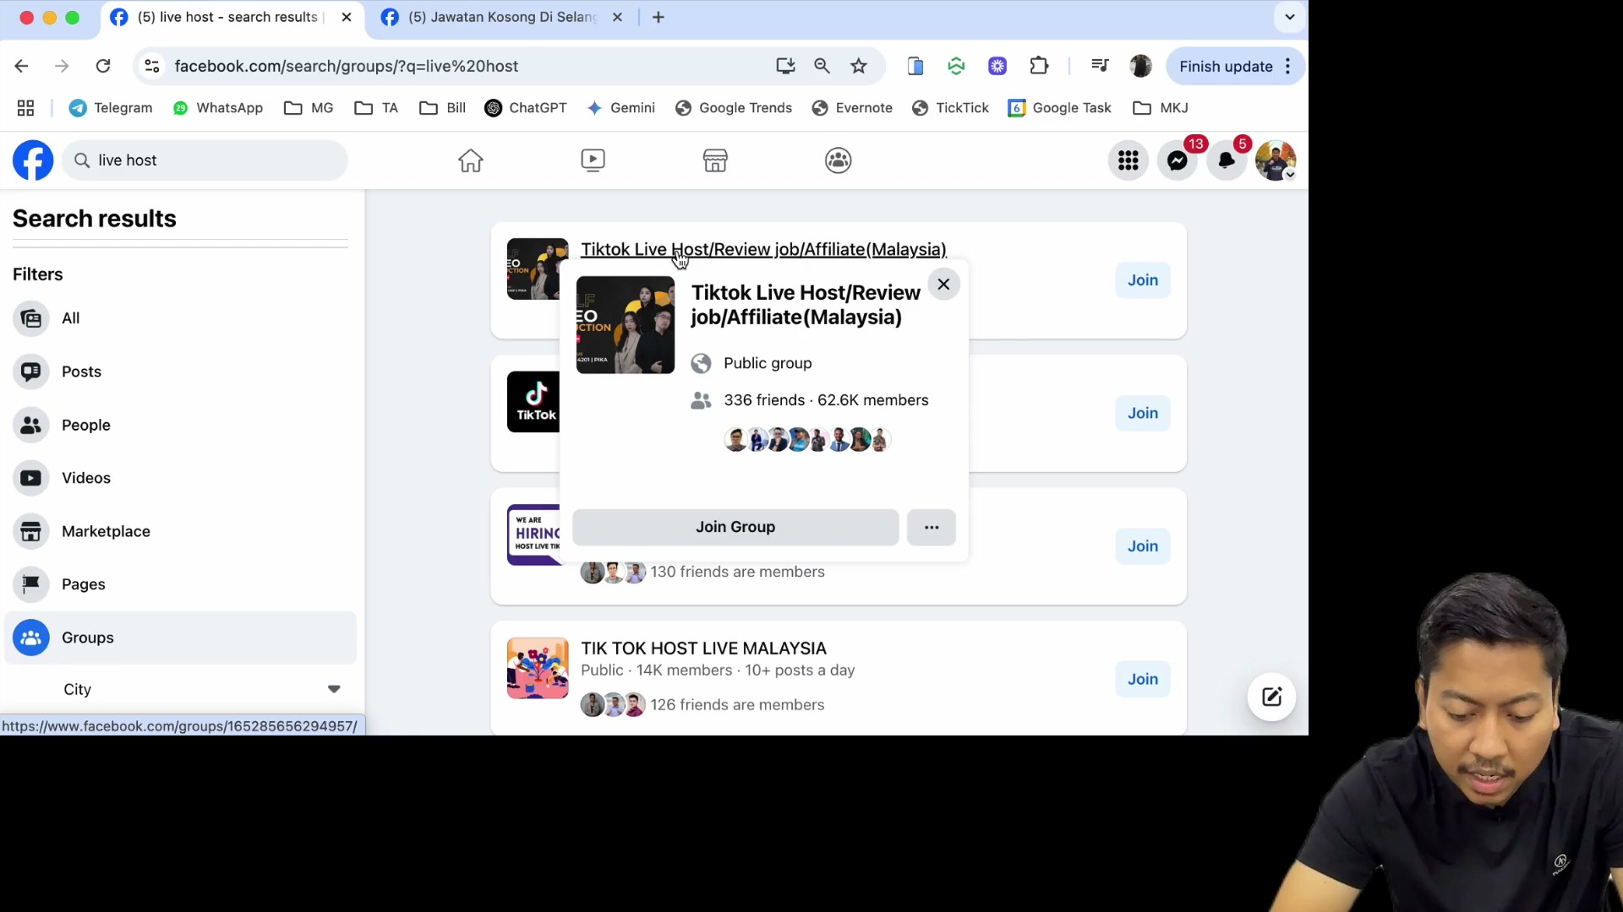The image size is (1623, 912).
Task: Click the Chrome zoom magnifier icon
Action: pyautogui.click(x=822, y=66)
